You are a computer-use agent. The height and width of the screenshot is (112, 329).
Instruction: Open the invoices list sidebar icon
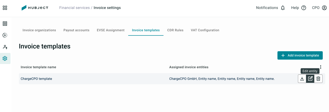click(5, 24)
